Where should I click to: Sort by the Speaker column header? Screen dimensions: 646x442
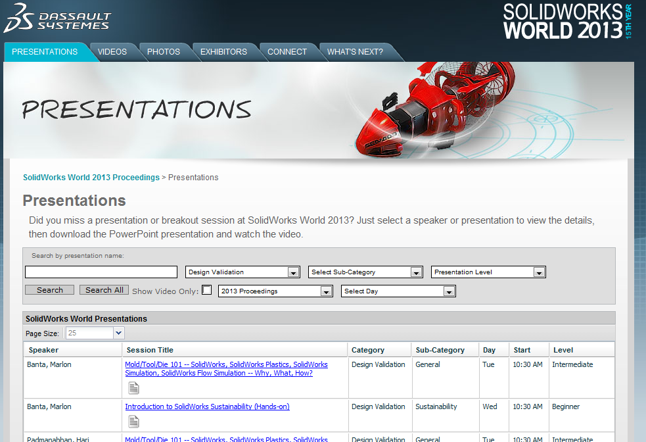[x=73, y=350]
